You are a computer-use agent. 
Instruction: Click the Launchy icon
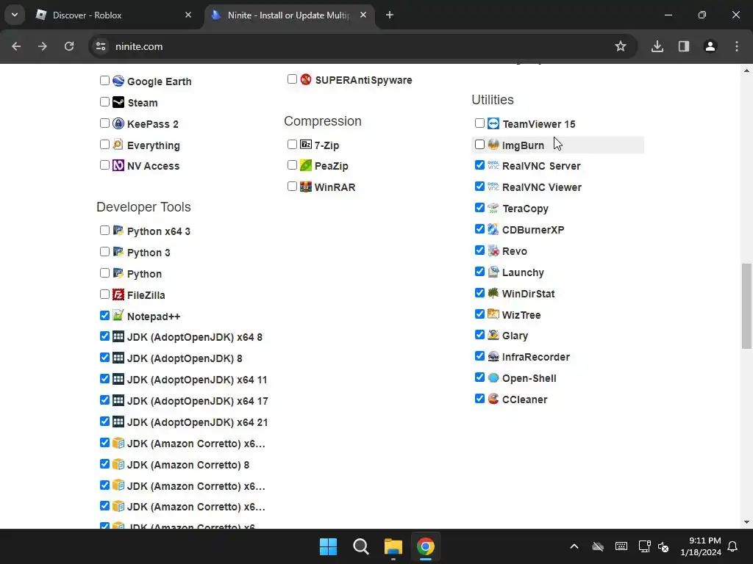tap(493, 272)
